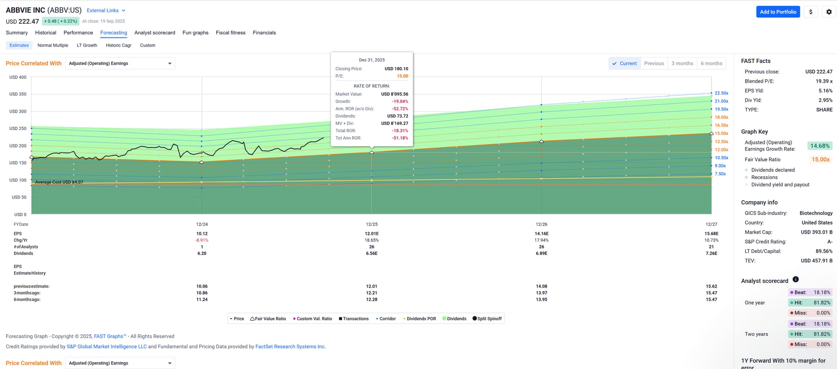Click the Transactions square legend icon
The image size is (837, 369).
click(x=340, y=319)
